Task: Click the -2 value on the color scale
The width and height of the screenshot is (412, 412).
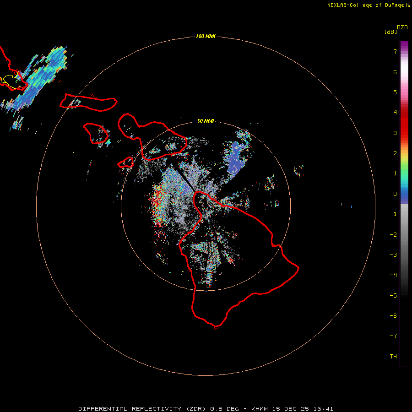Action: coord(393,234)
